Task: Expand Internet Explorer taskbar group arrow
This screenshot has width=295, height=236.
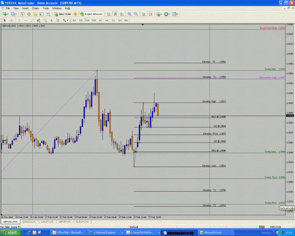Action: tap(122, 233)
